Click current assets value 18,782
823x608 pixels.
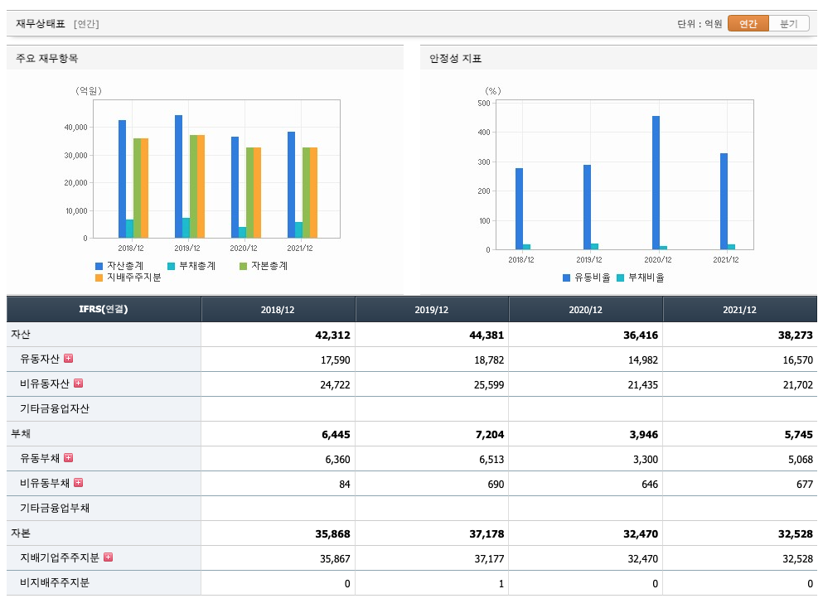(489, 359)
